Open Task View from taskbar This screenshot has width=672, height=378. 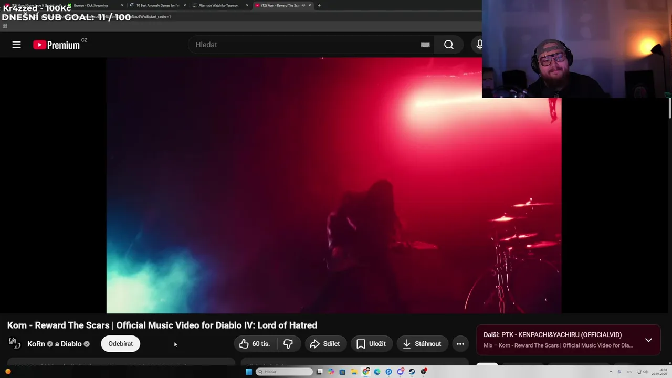click(x=319, y=372)
